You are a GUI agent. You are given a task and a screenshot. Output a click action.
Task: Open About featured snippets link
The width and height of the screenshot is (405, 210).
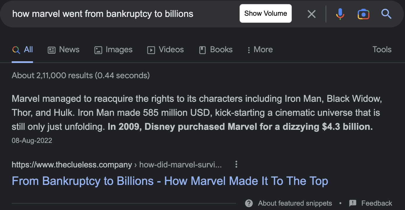tap(295, 203)
